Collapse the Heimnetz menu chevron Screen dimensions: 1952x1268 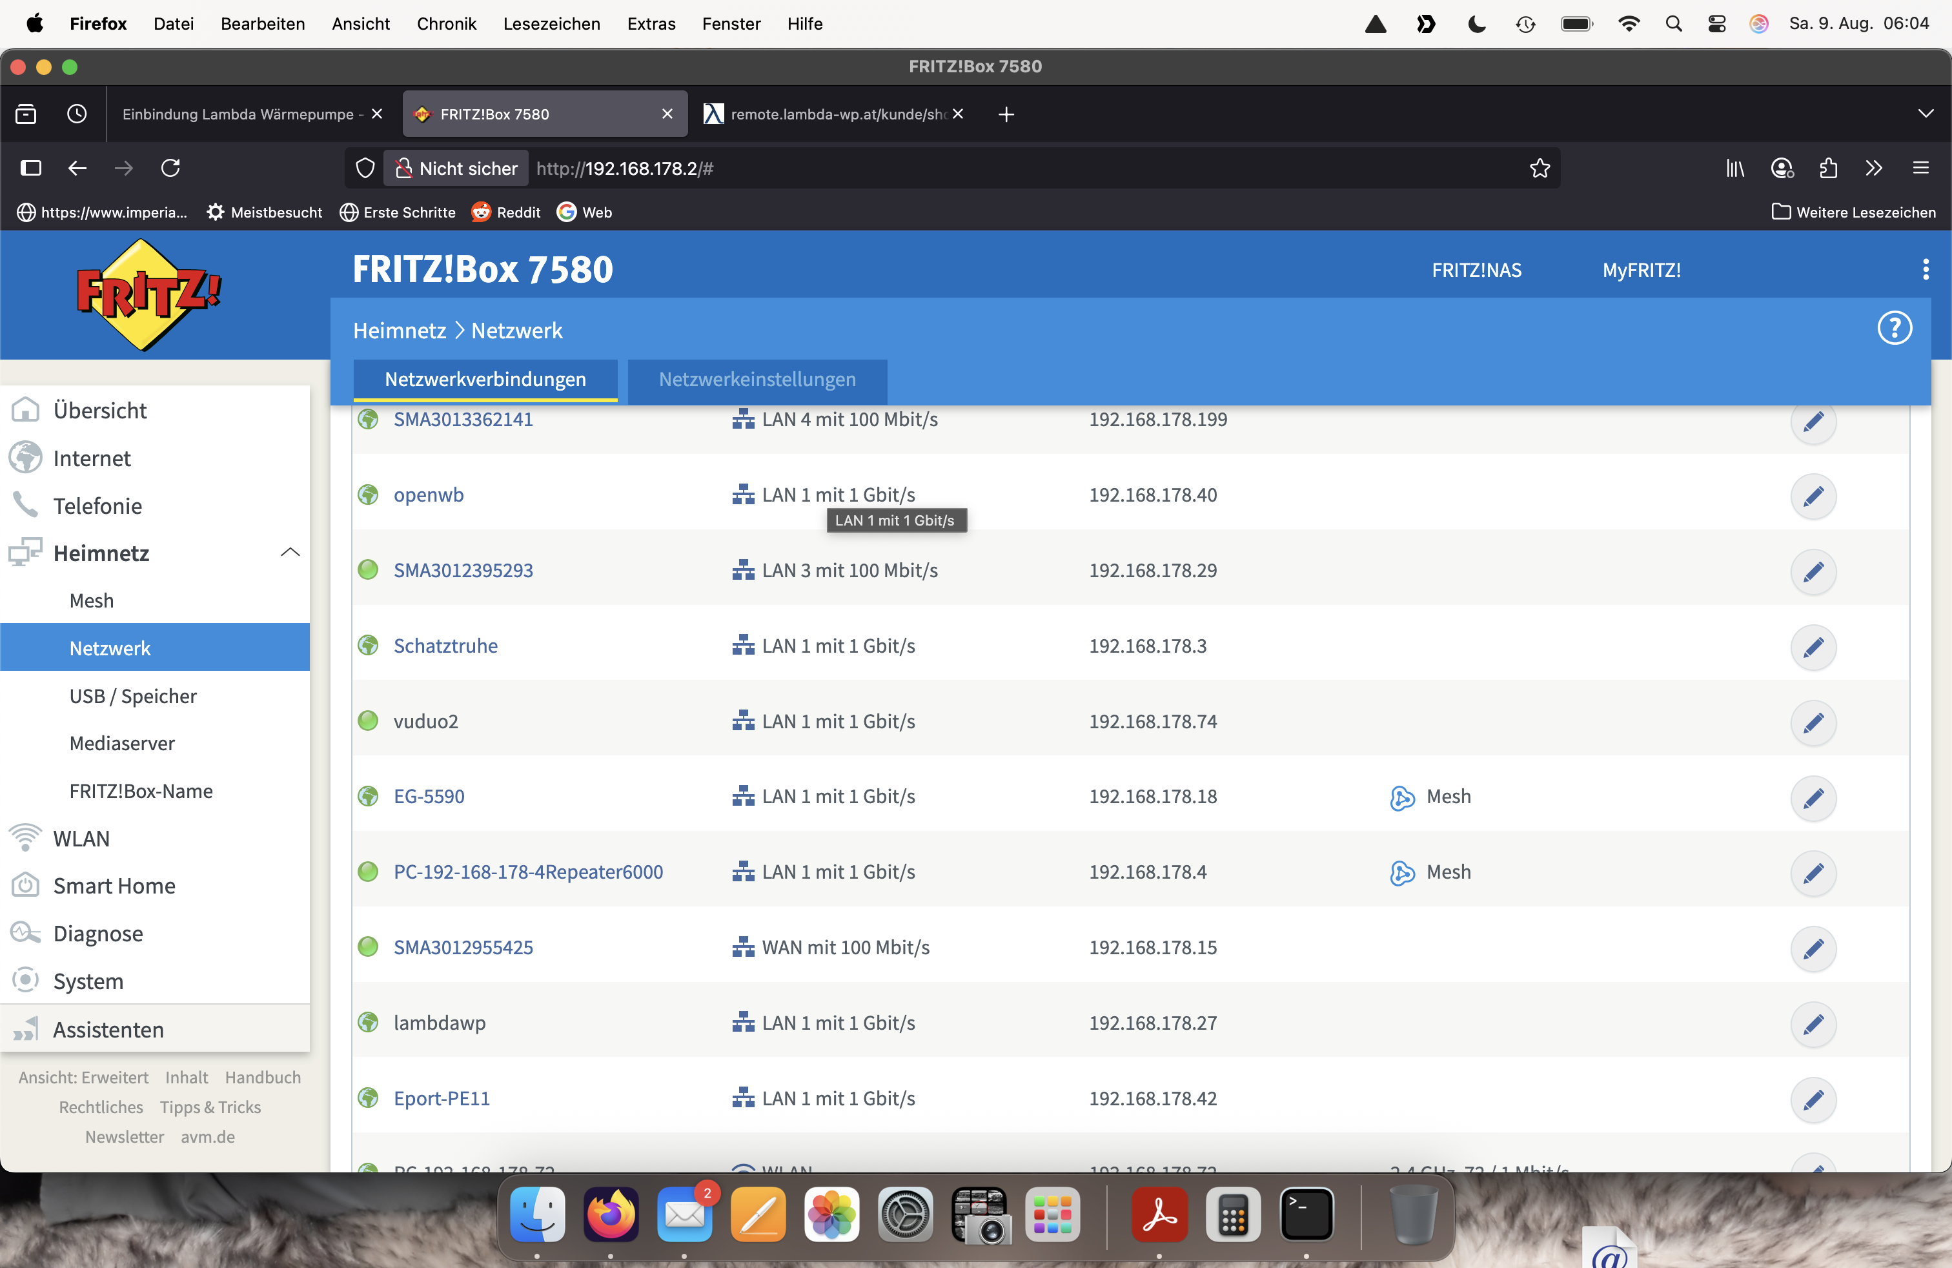[x=290, y=553]
